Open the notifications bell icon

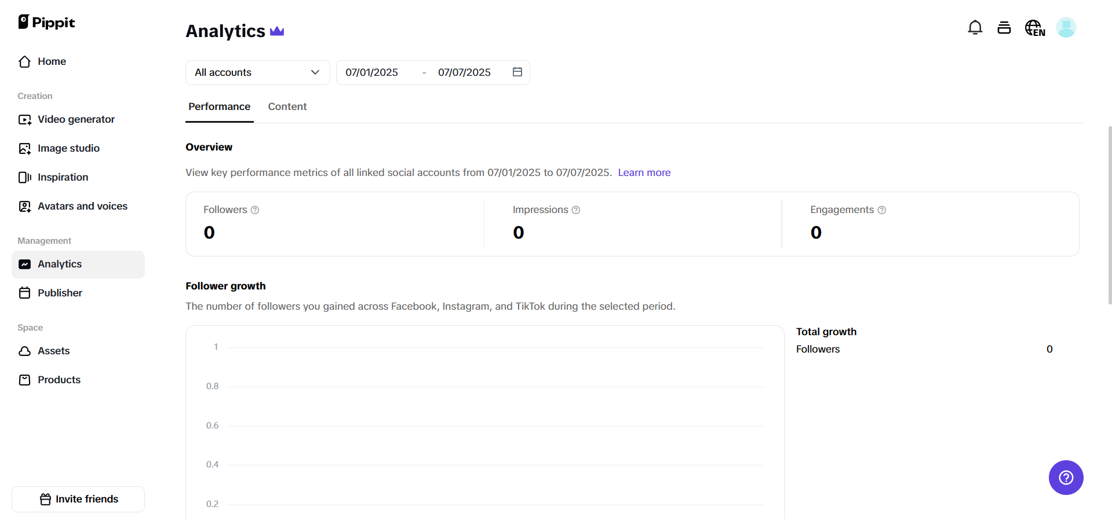[975, 27]
